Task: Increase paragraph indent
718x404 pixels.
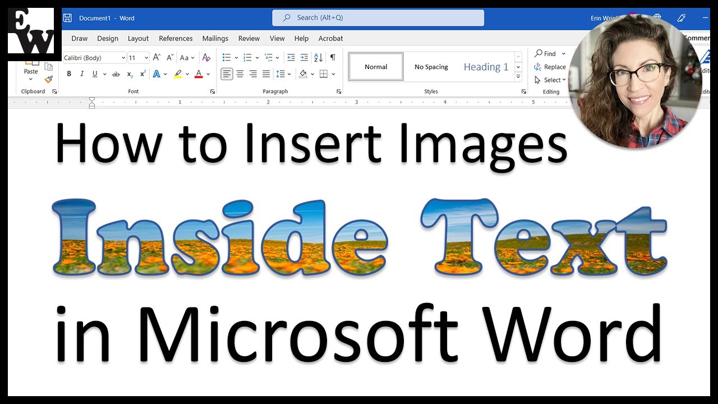Action: 304,58
